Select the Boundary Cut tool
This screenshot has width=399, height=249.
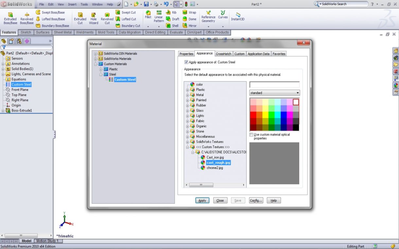point(128,25)
